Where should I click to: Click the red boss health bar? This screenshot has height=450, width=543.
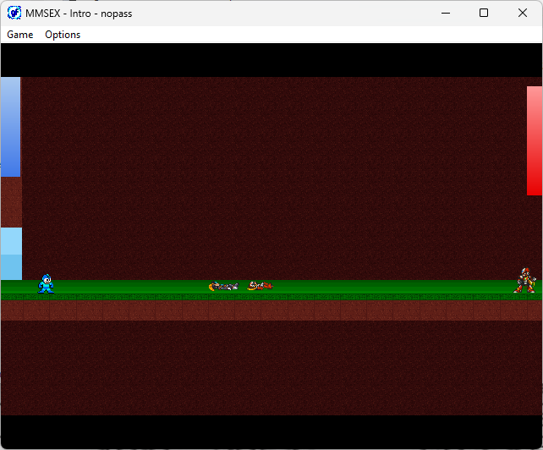[535, 140]
